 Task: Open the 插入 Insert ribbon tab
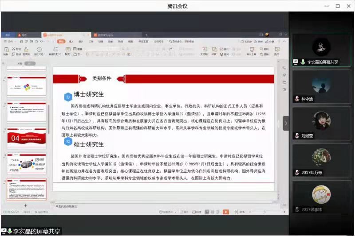click(x=71, y=41)
